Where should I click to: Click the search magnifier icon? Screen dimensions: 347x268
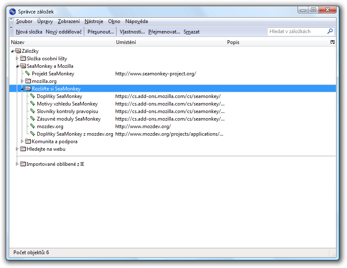(330, 31)
